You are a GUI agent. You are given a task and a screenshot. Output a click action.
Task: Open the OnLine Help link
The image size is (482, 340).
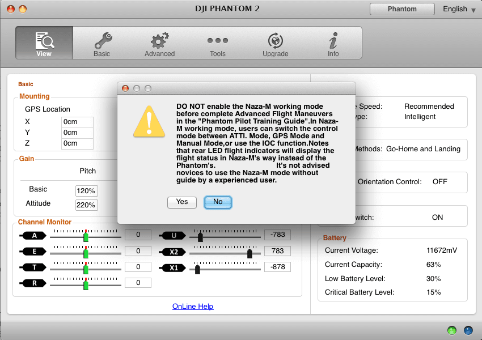pos(193,306)
